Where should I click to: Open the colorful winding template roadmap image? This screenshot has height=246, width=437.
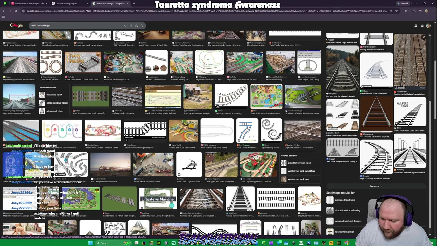click(62, 131)
